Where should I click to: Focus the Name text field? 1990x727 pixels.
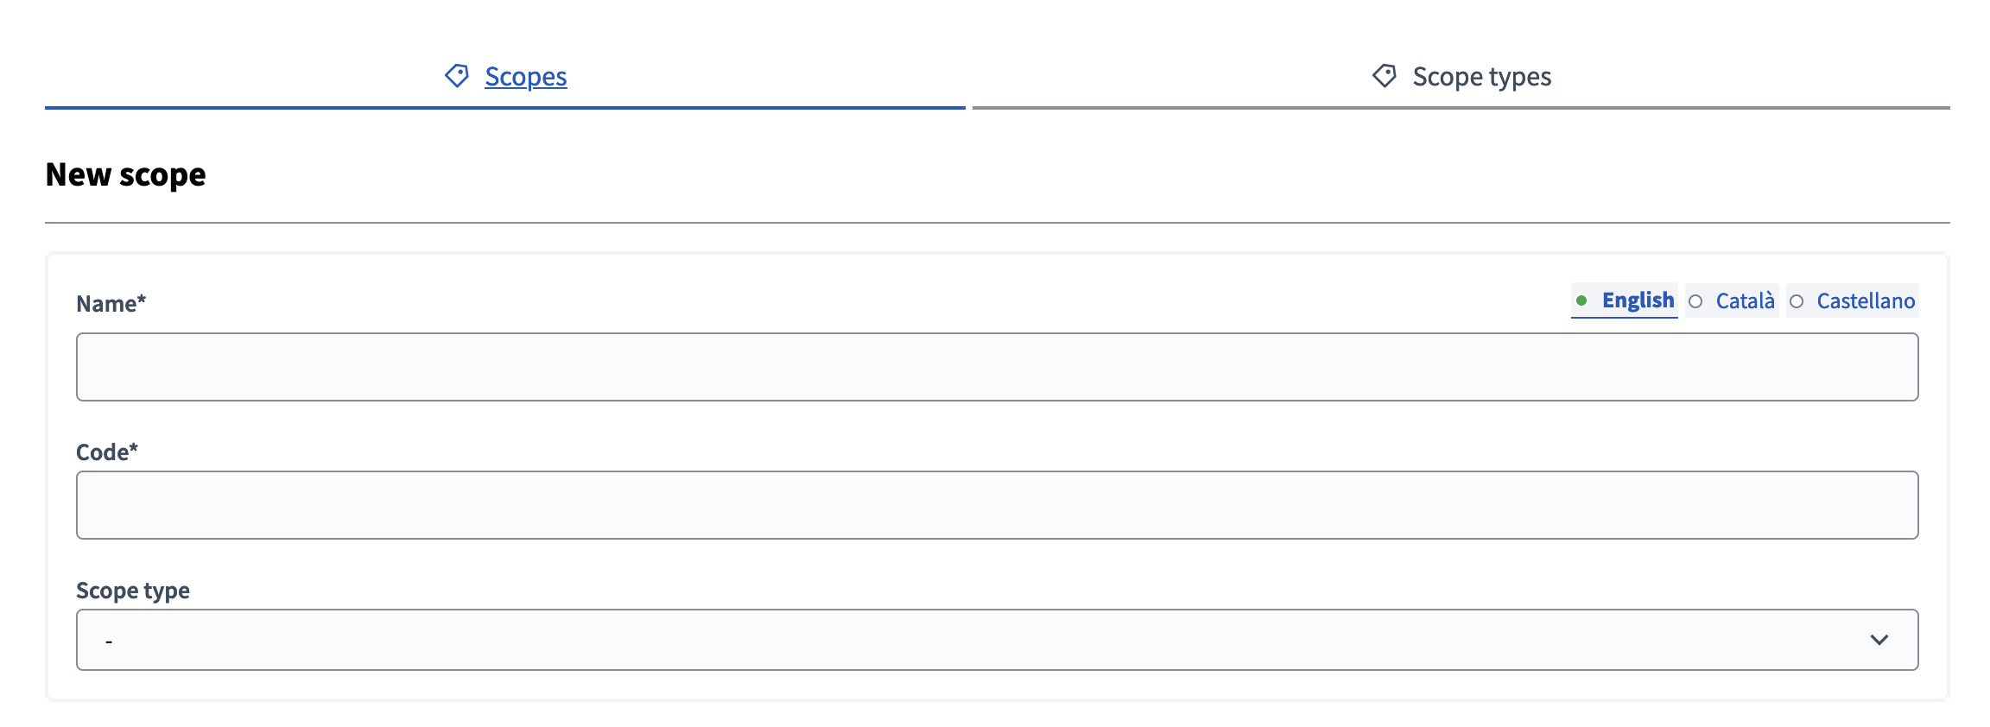997,367
